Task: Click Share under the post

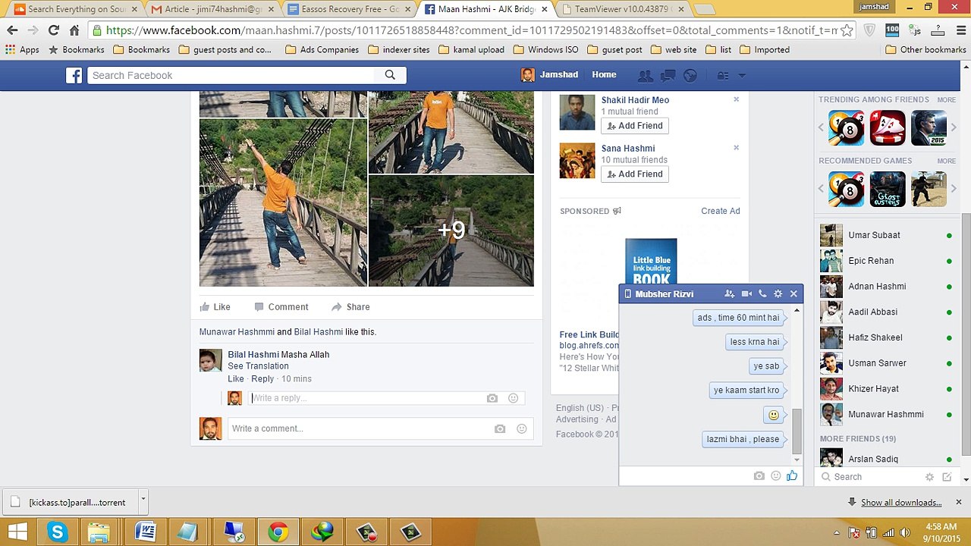Action: pyautogui.click(x=350, y=307)
